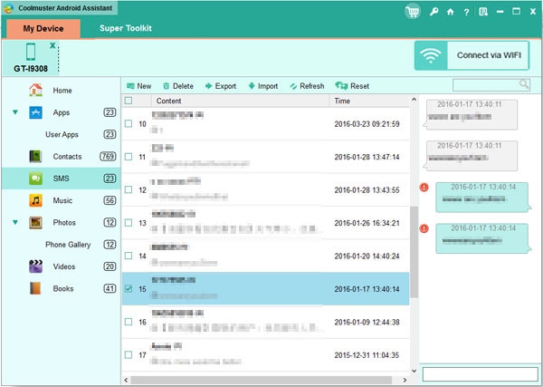The height and width of the screenshot is (387, 543).
Task: Click the WiFi signal icon
Action: coord(431,55)
